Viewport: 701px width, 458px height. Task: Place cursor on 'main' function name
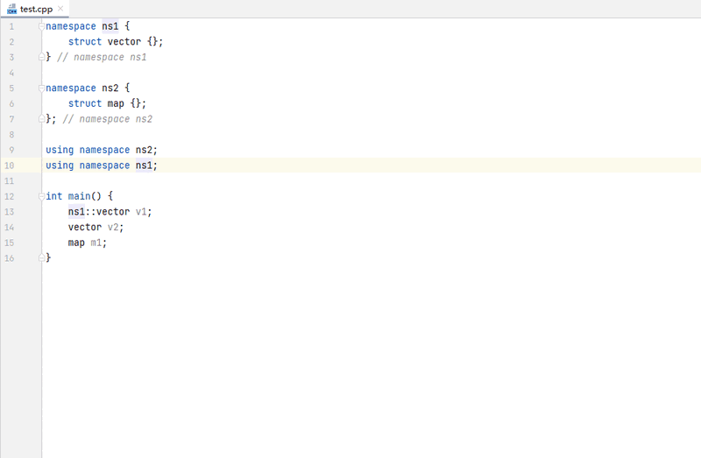tap(81, 196)
